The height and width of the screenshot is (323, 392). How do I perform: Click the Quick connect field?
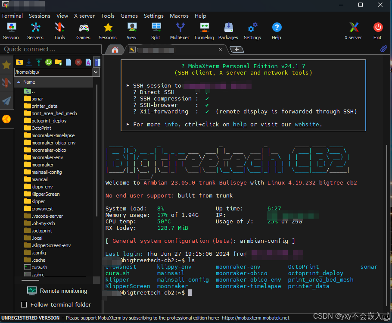(51, 49)
